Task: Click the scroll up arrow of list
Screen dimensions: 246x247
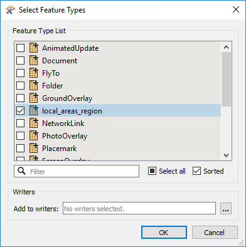Action: point(226,47)
